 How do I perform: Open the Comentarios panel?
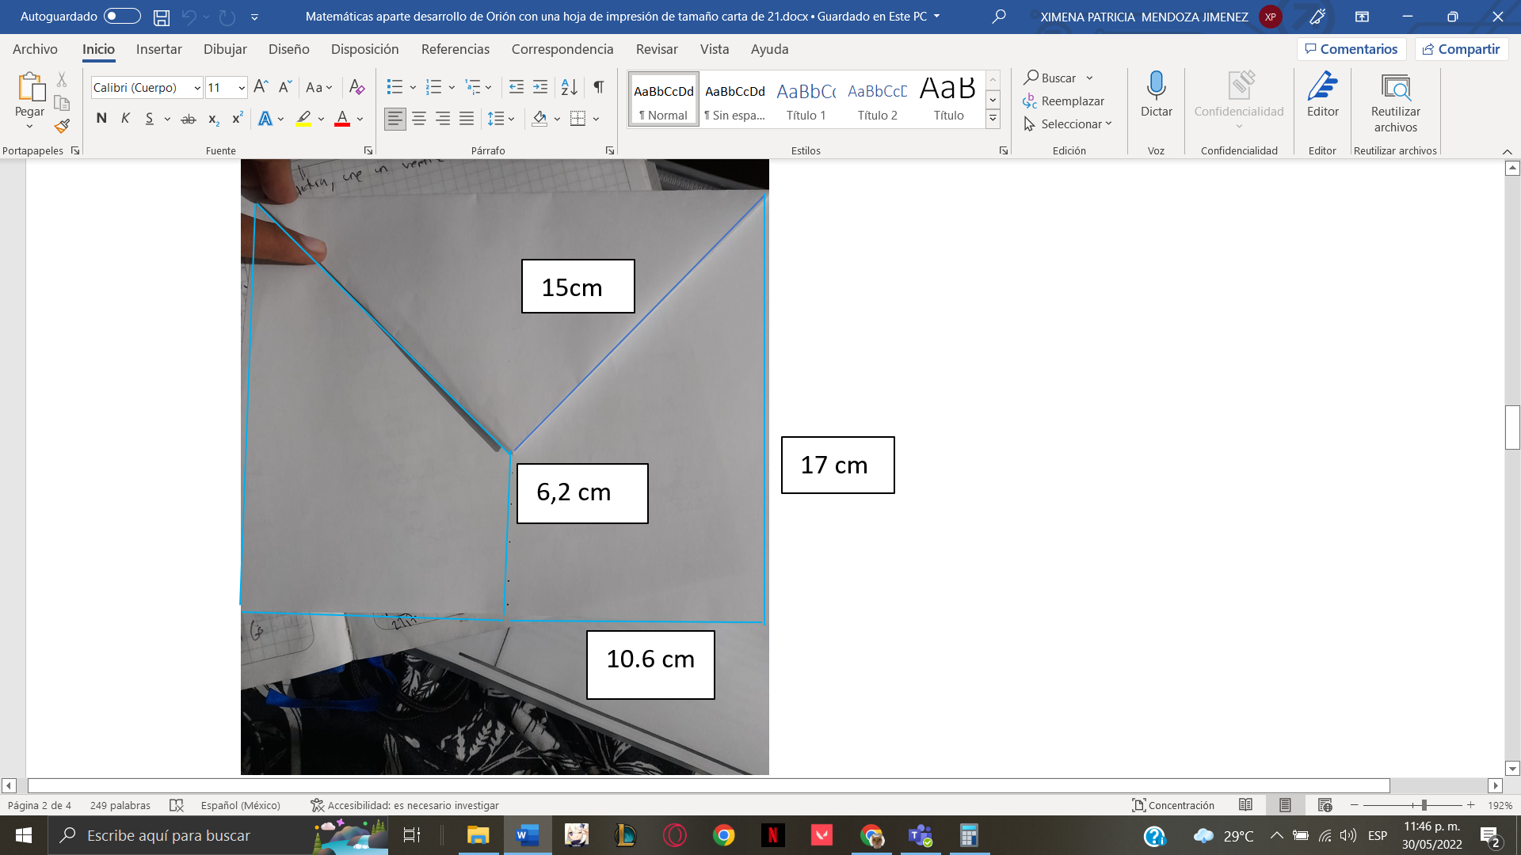coord(1351,48)
